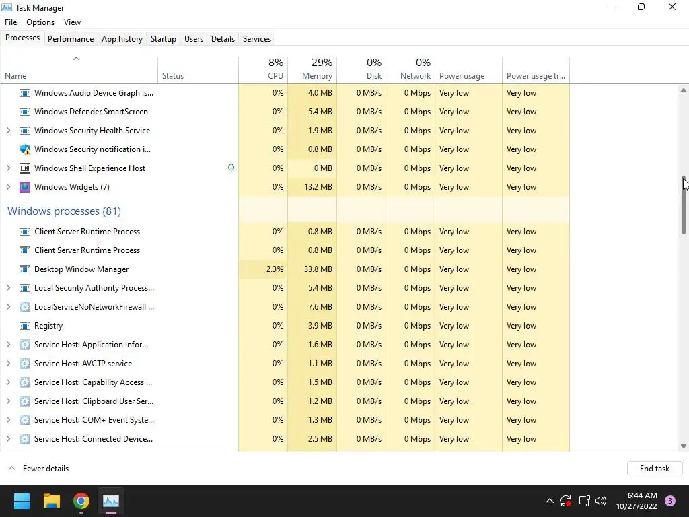Expand Service Host: AVCTP service
Image resolution: width=689 pixels, height=517 pixels.
8,364
